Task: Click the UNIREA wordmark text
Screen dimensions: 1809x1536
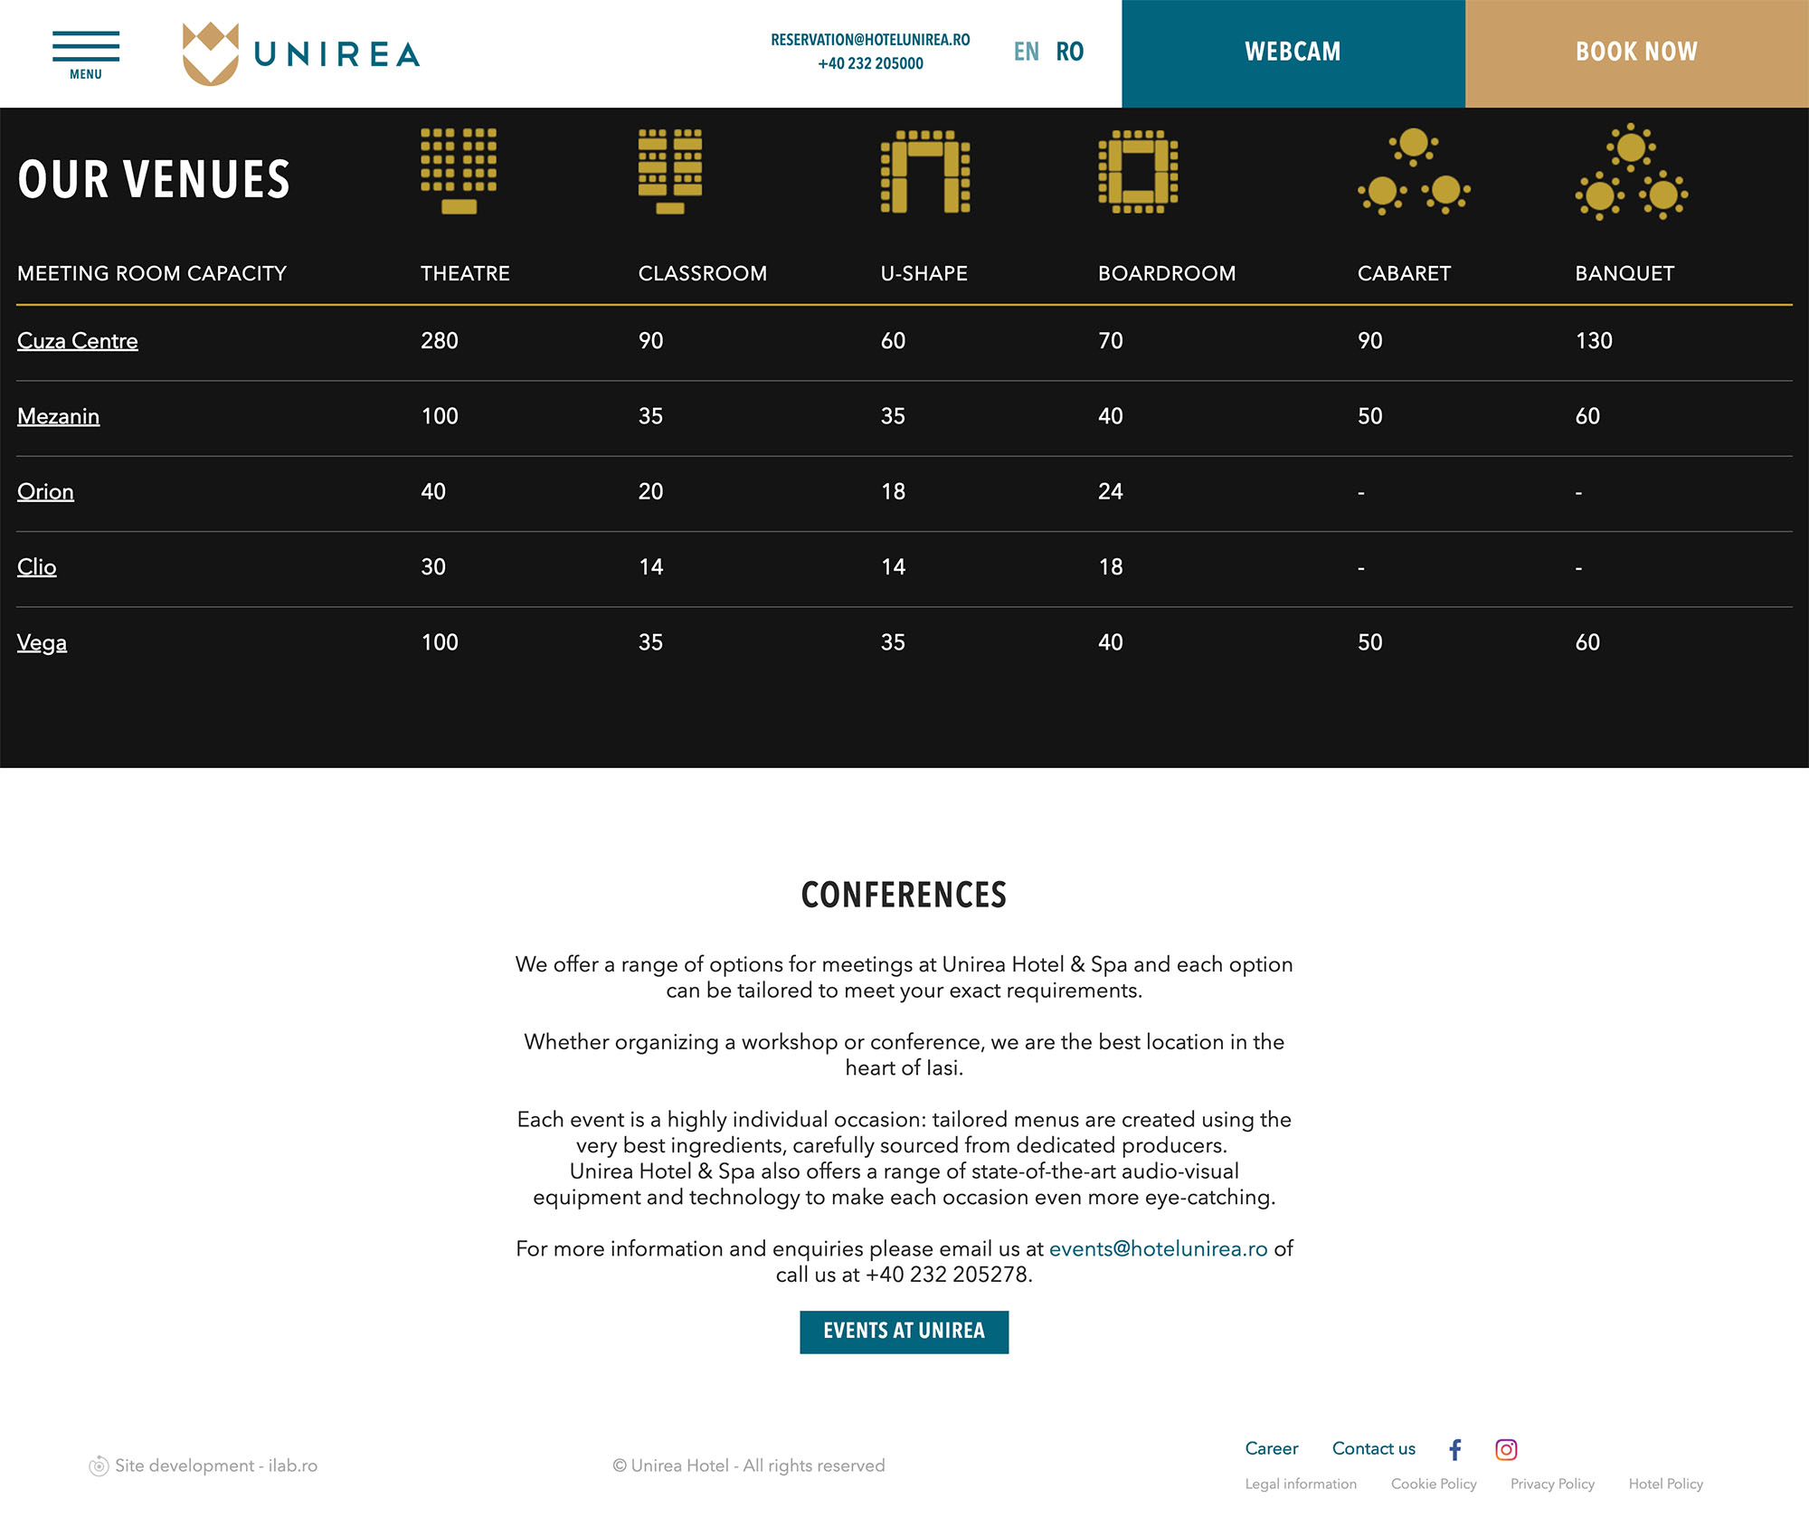Action: click(337, 55)
